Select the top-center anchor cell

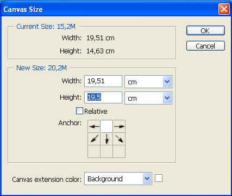[106, 126]
